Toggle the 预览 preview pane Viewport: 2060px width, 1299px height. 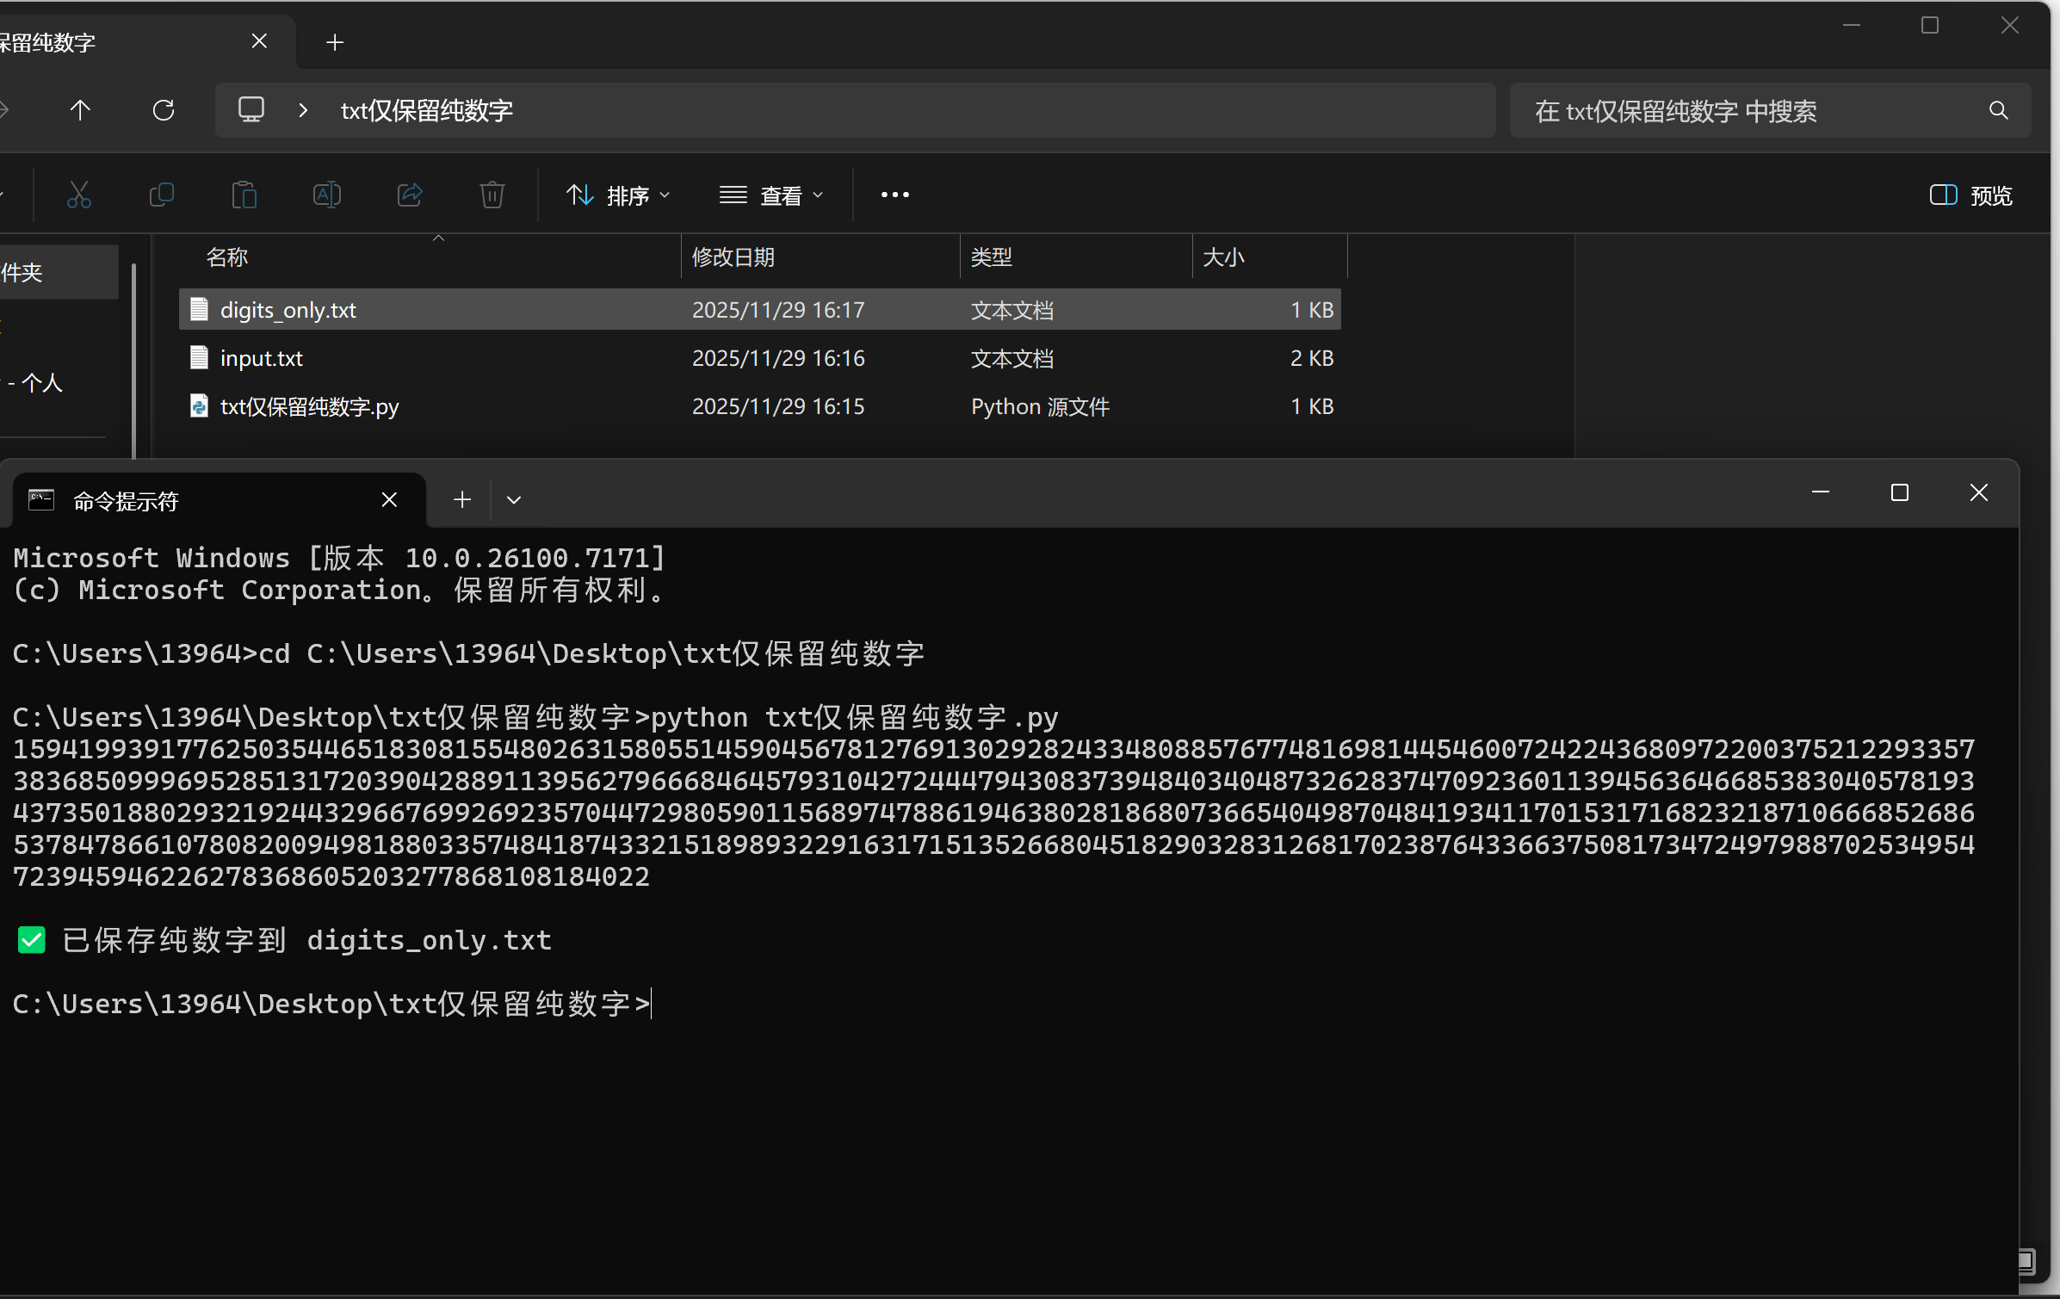pyautogui.click(x=1971, y=195)
